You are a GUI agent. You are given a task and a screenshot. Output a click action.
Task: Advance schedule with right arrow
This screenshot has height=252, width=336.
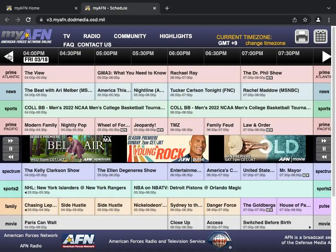(x=326, y=56)
